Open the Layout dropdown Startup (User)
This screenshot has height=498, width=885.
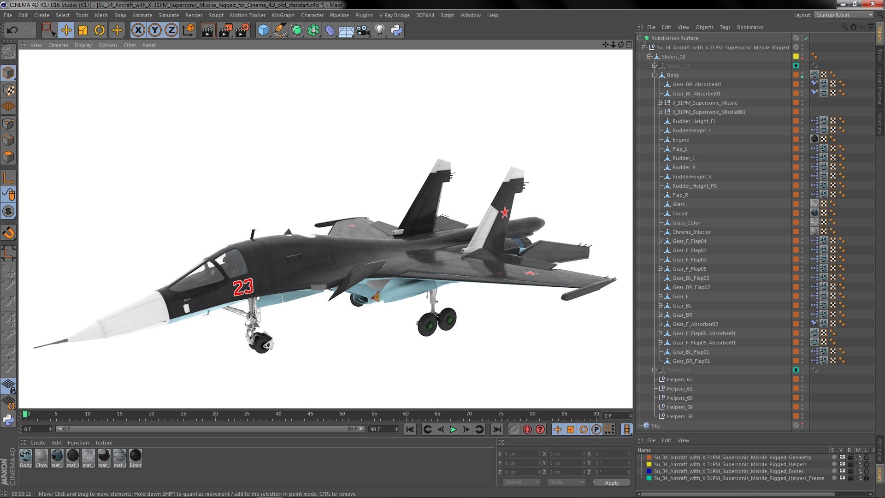coord(844,15)
